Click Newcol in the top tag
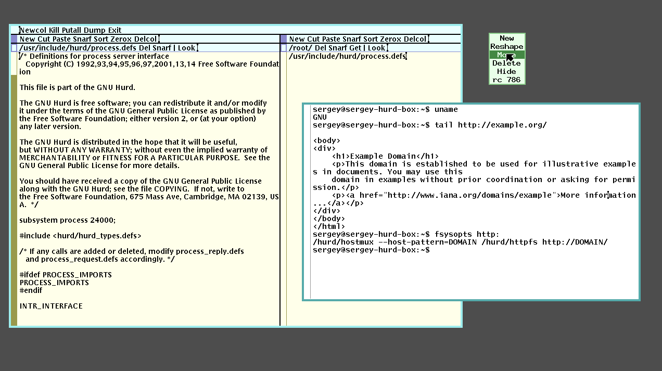 (33, 30)
